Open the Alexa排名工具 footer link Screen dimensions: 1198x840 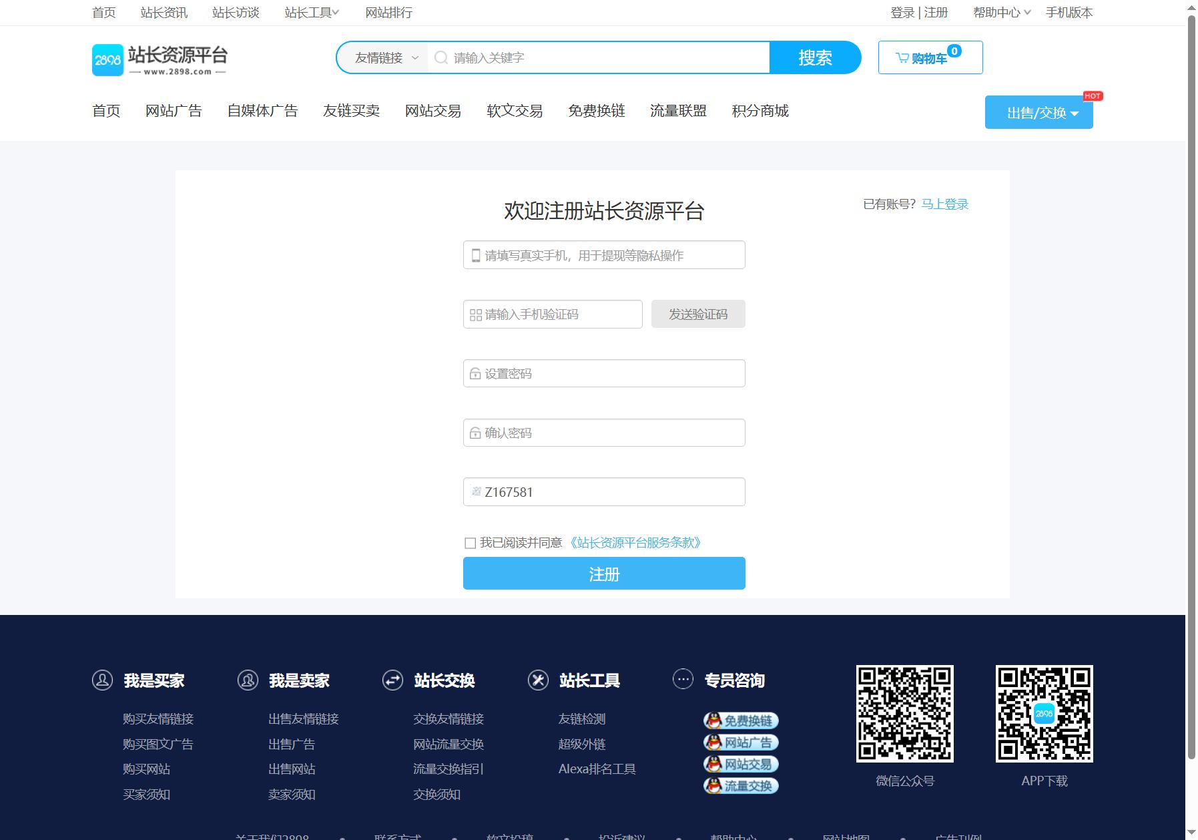[x=597, y=769]
